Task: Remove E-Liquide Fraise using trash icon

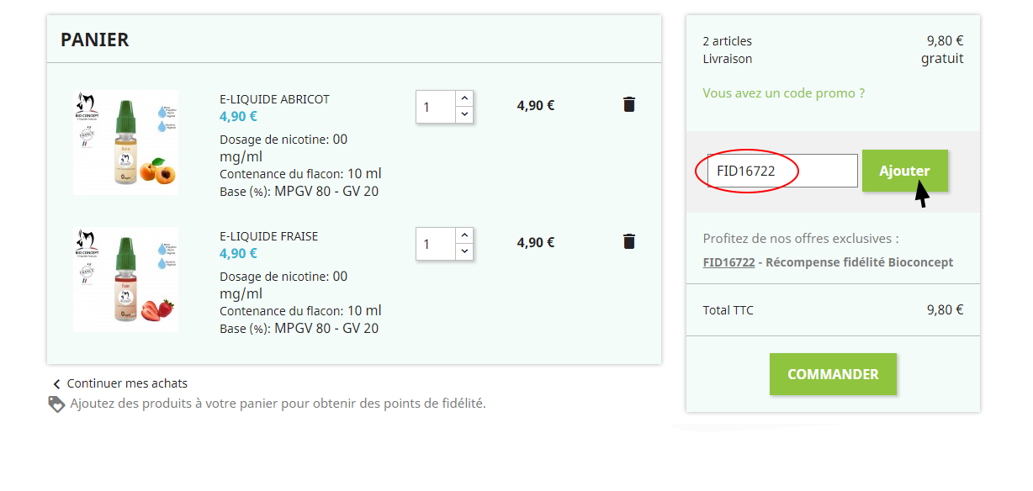Action: [x=628, y=242]
